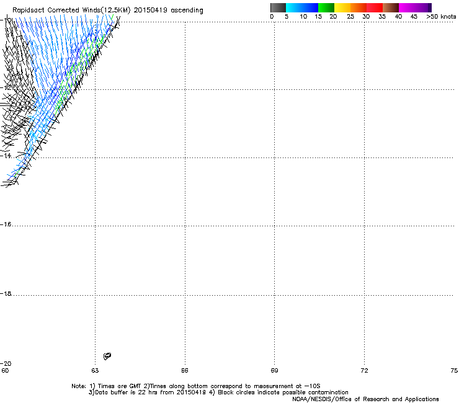Select the yellow 20-25 knots legend color

tap(342, 7)
